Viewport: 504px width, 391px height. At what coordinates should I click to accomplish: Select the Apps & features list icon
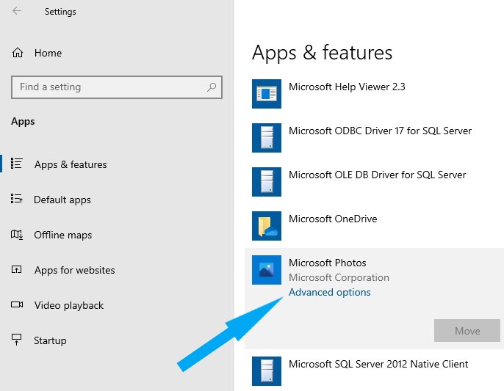17,164
